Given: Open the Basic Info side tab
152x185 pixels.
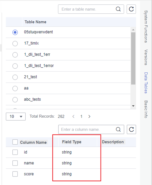Looking at the screenshot, I should pos(146,109).
